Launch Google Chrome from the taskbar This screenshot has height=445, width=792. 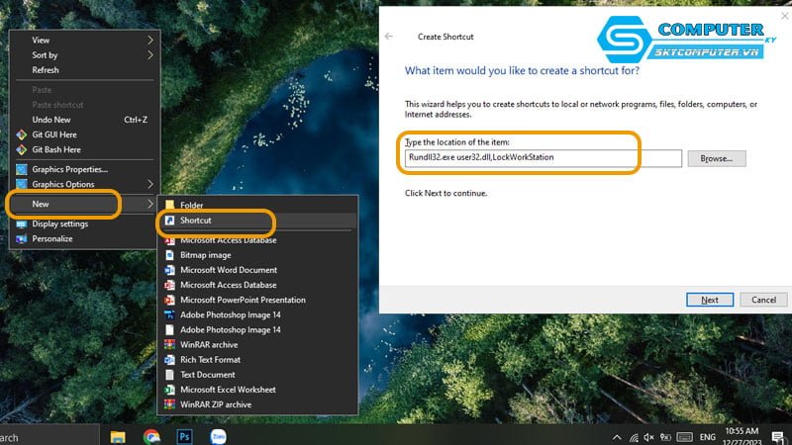(x=151, y=435)
